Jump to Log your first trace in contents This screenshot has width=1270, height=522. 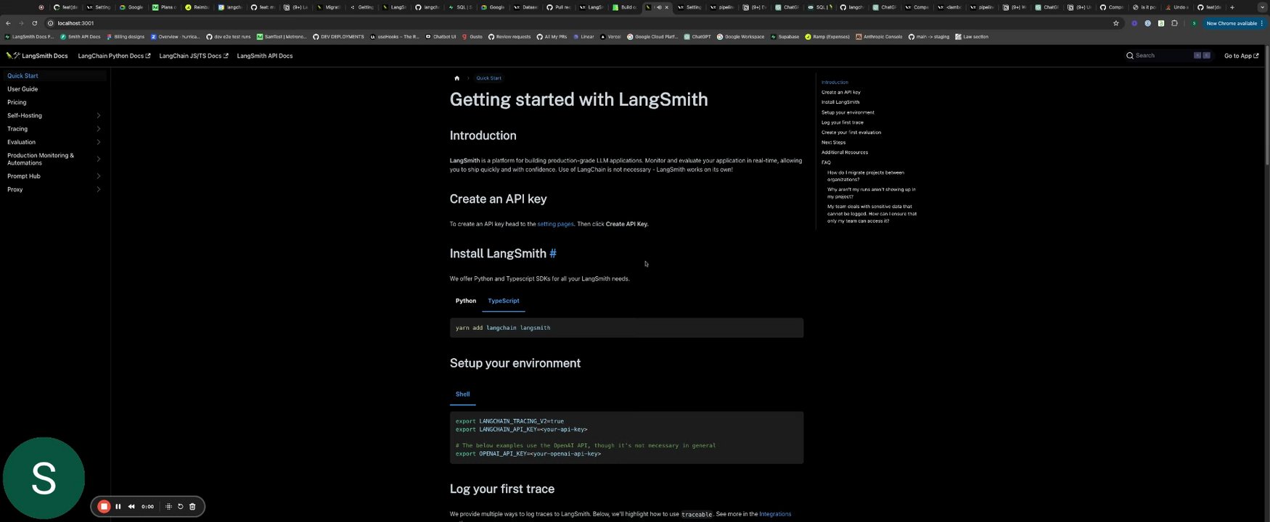tap(843, 123)
